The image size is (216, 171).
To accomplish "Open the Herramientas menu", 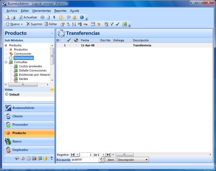I will [x=41, y=11].
